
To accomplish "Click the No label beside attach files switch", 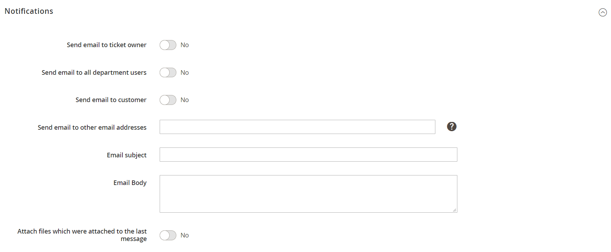I will coord(185,235).
